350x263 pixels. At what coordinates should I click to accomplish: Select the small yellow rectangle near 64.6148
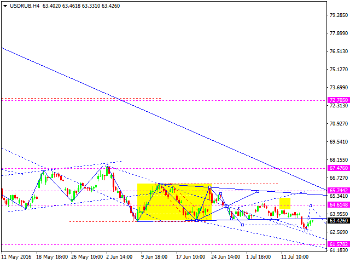[285, 203]
